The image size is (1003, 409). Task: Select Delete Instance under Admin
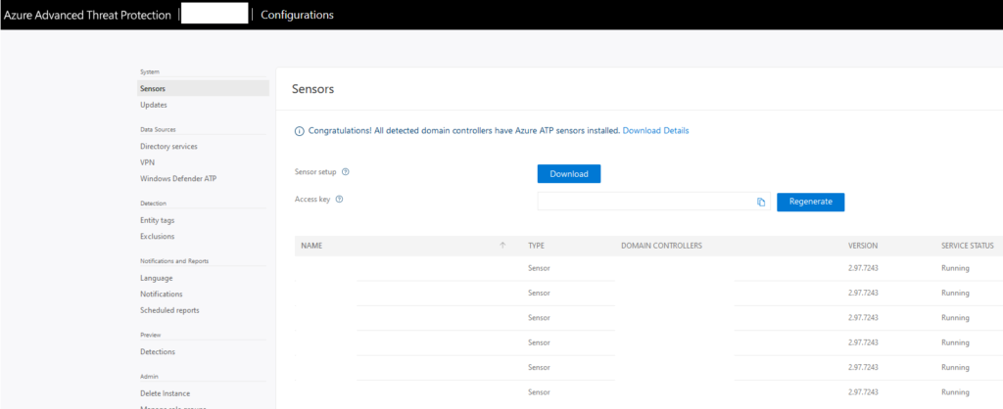tap(165, 393)
